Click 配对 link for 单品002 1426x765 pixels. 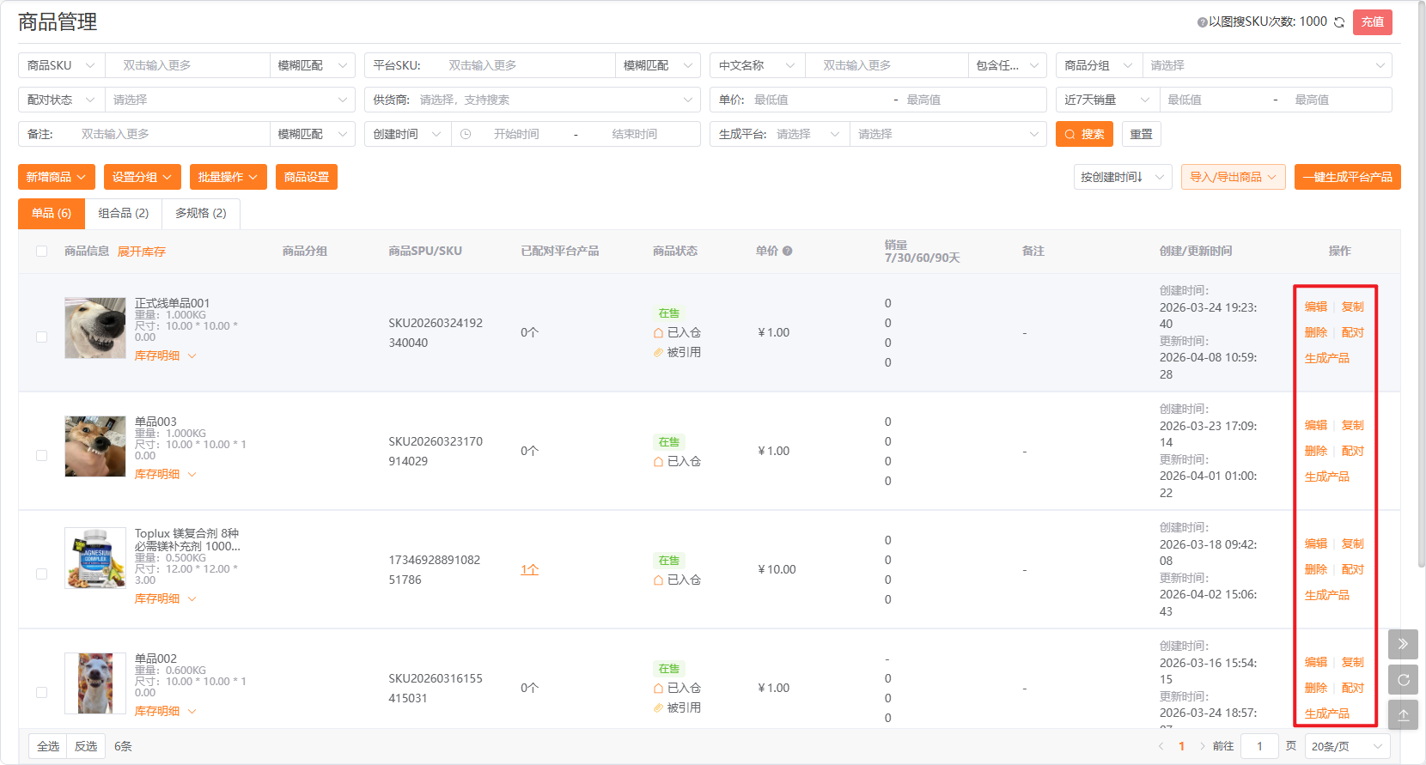[x=1353, y=688]
